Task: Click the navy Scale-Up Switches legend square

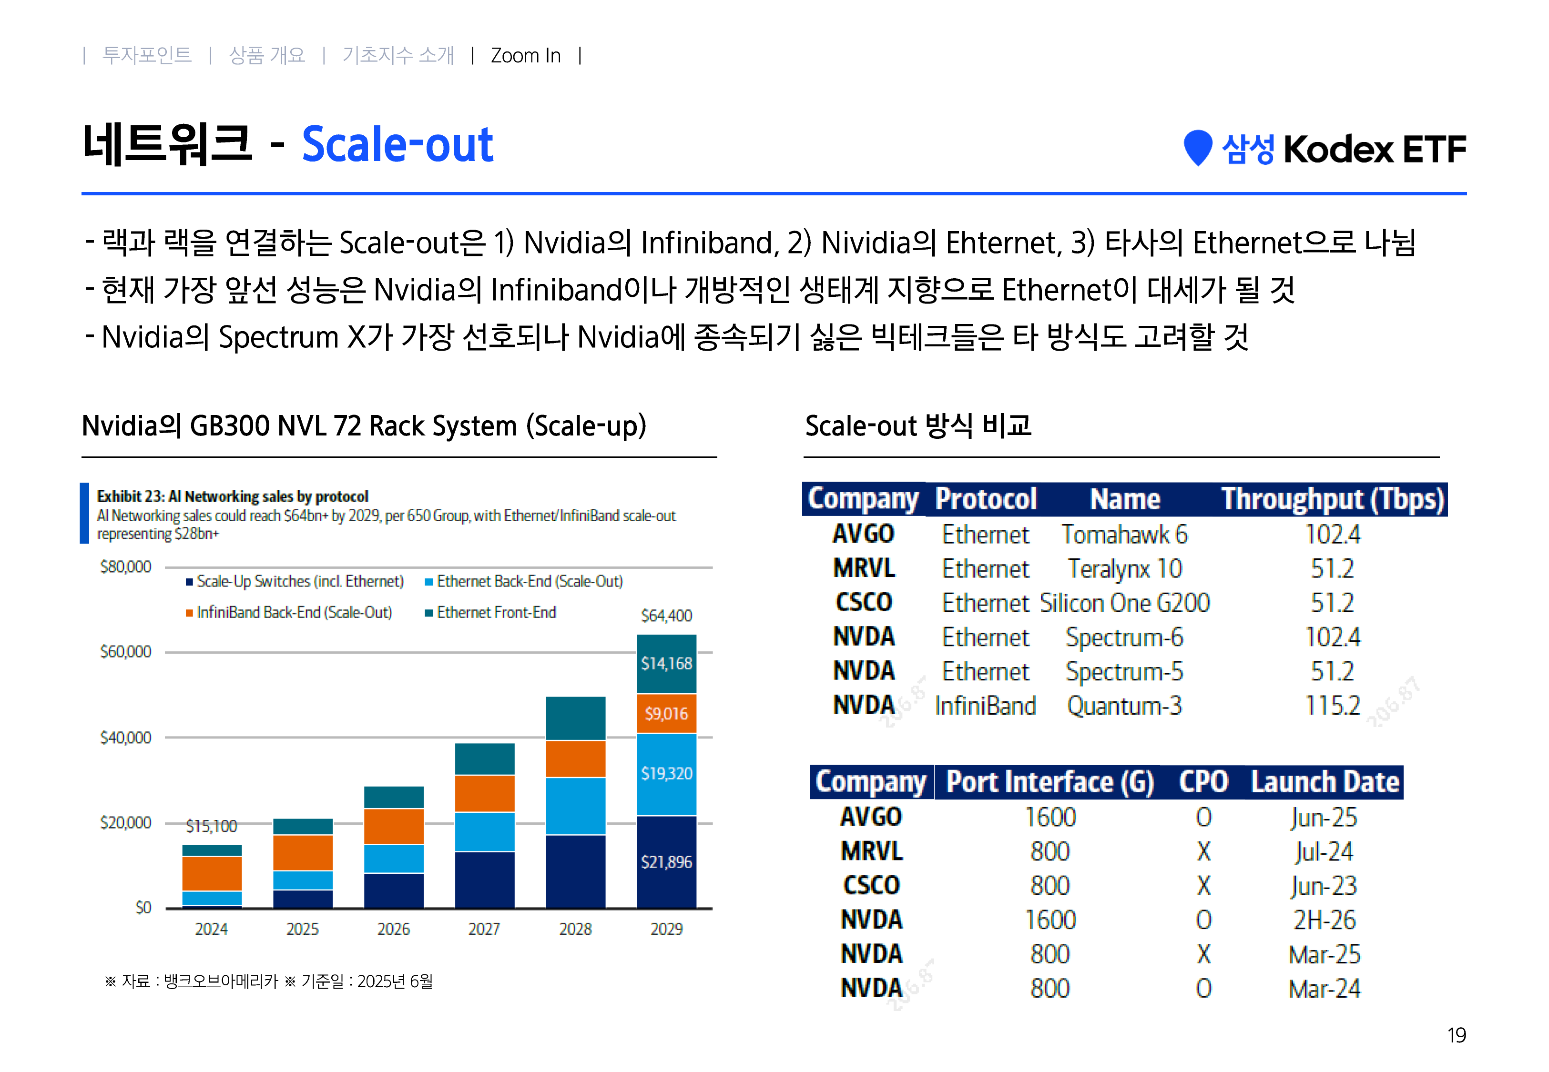Action: pos(189,582)
